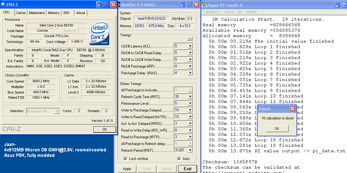347x173 pixels.
Task: Click the Bus Speed value 450.0 MHz
Action: (x=41, y=92)
